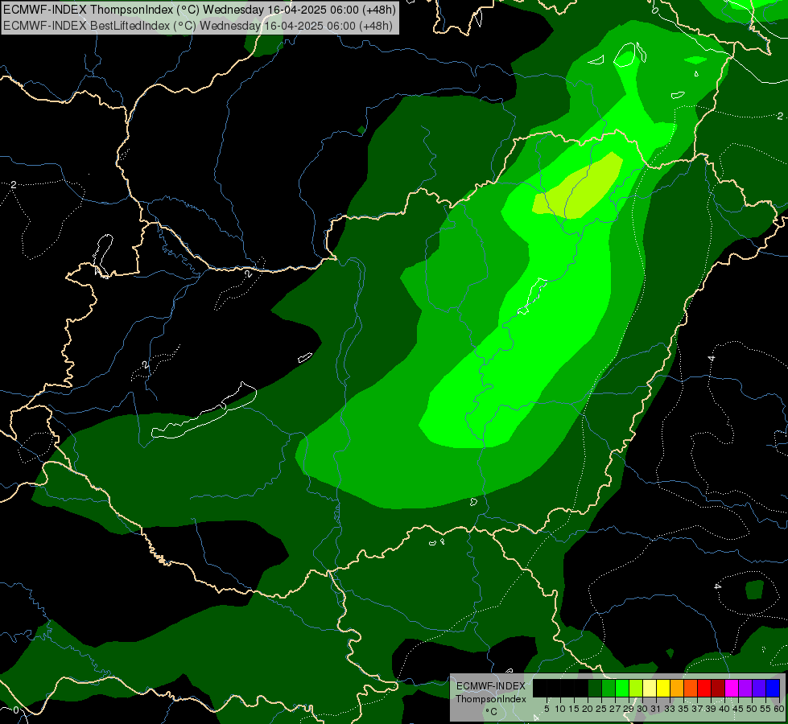Select the orange 33–35 legend swatch
The width and height of the screenshot is (788, 724).
pos(678,688)
